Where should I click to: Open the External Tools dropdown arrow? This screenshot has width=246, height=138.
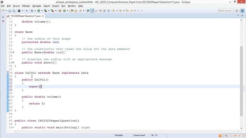(56, 11)
